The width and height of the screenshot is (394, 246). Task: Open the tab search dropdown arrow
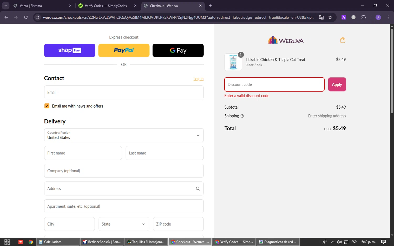tap(6, 6)
